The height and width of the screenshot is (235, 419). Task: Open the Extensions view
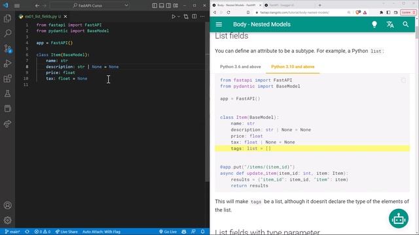7,78
